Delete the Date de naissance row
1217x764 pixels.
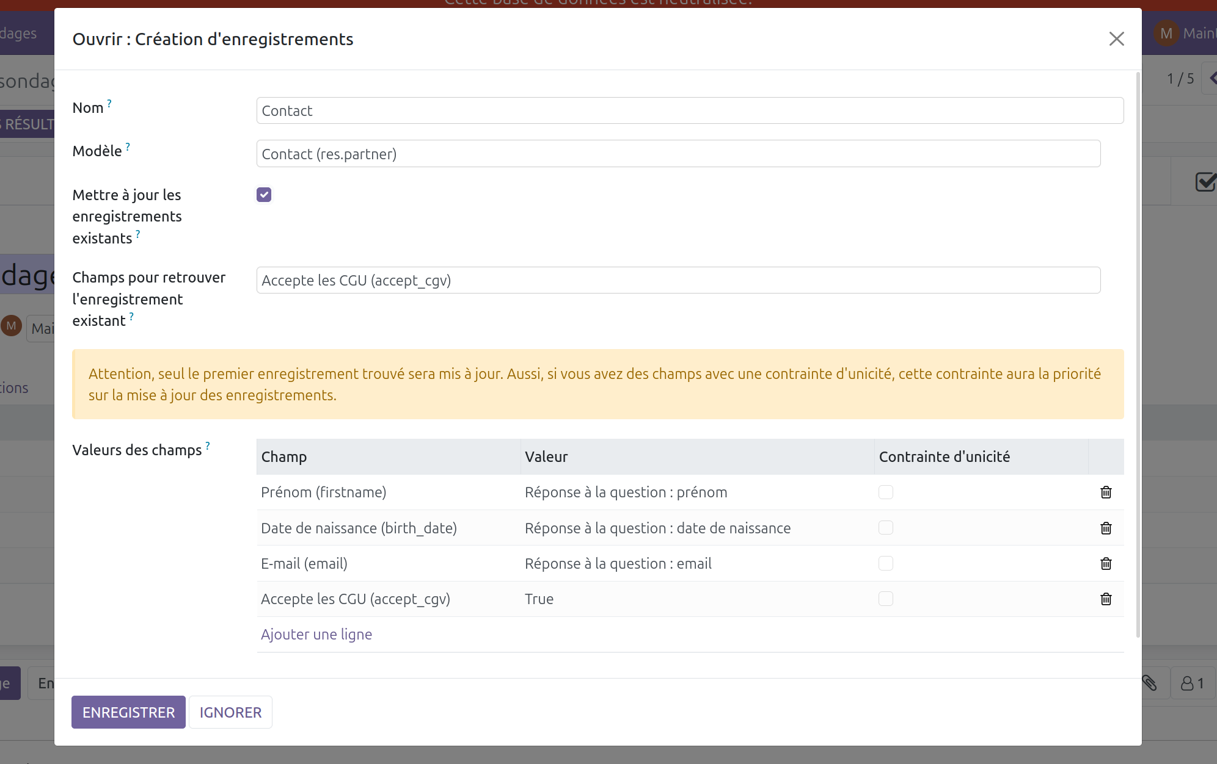point(1106,528)
